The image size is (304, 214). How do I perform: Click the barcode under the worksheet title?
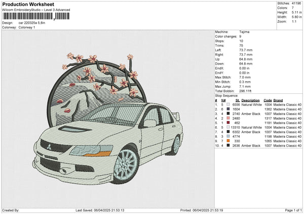(x=36, y=16)
